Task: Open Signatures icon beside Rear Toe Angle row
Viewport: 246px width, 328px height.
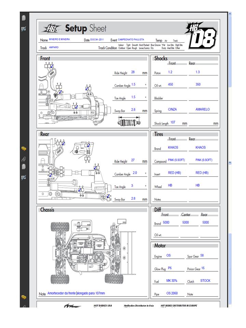Action: coord(24,178)
